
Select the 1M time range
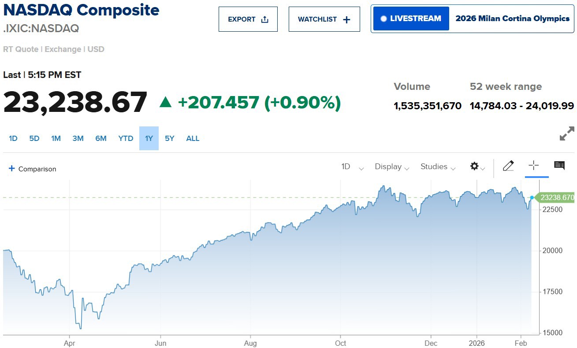pos(56,138)
